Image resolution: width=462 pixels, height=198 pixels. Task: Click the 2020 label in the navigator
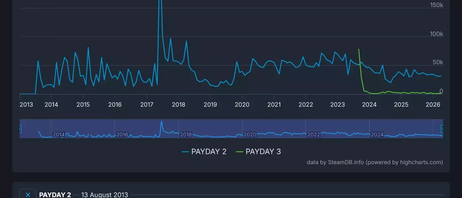tap(250, 135)
